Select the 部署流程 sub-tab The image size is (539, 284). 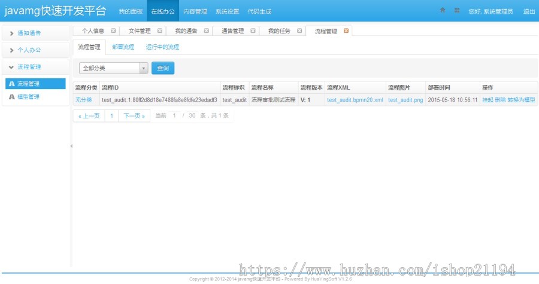pos(123,47)
